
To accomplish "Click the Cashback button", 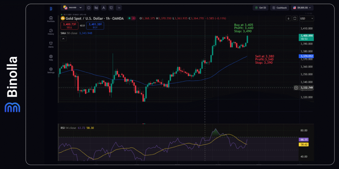I will [x=280, y=8].
